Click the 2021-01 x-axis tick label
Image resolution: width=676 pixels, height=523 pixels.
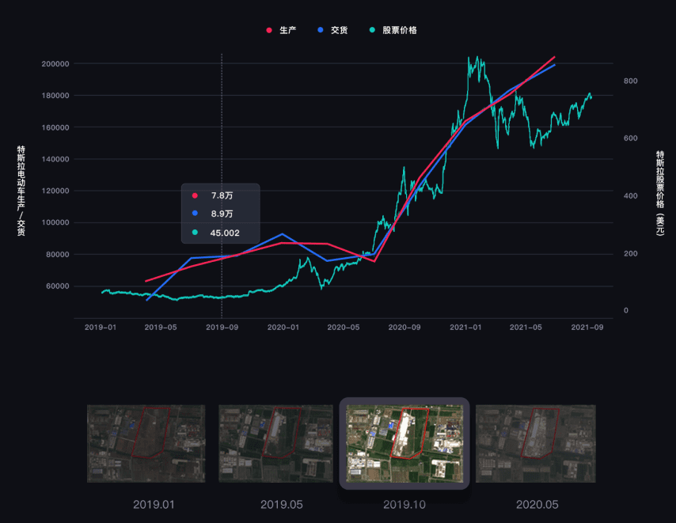pos(465,327)
